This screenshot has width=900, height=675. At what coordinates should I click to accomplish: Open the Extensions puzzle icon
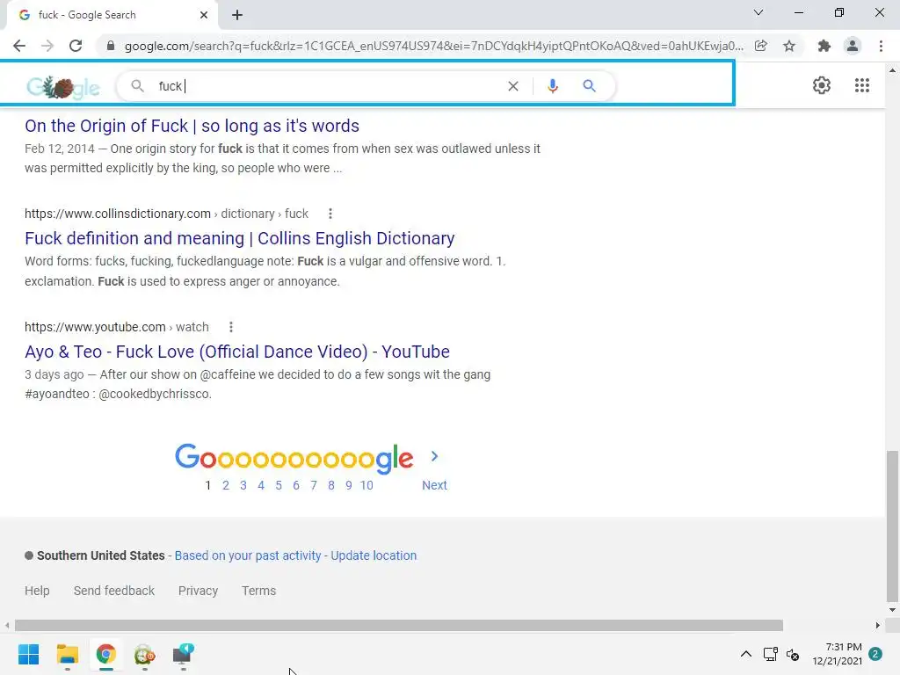(824, 46)
